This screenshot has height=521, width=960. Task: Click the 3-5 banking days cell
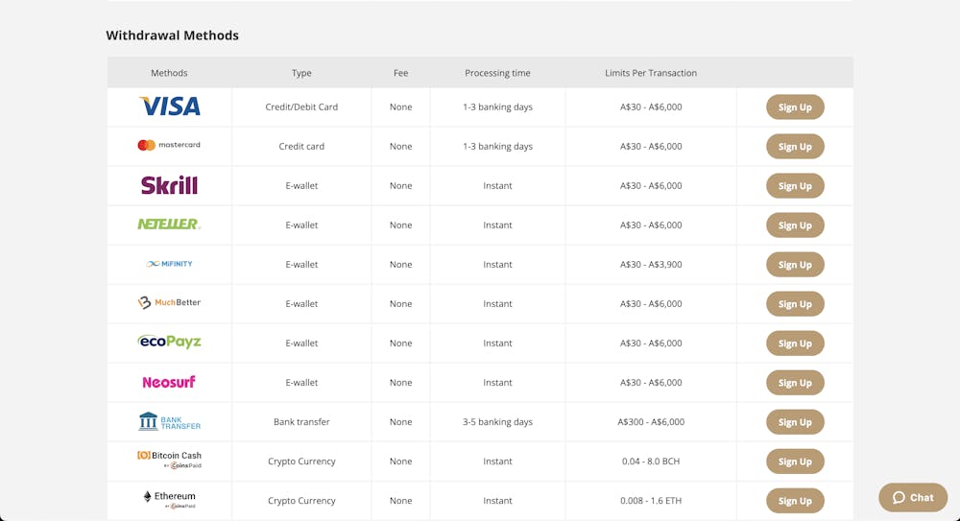coord(497,422)
